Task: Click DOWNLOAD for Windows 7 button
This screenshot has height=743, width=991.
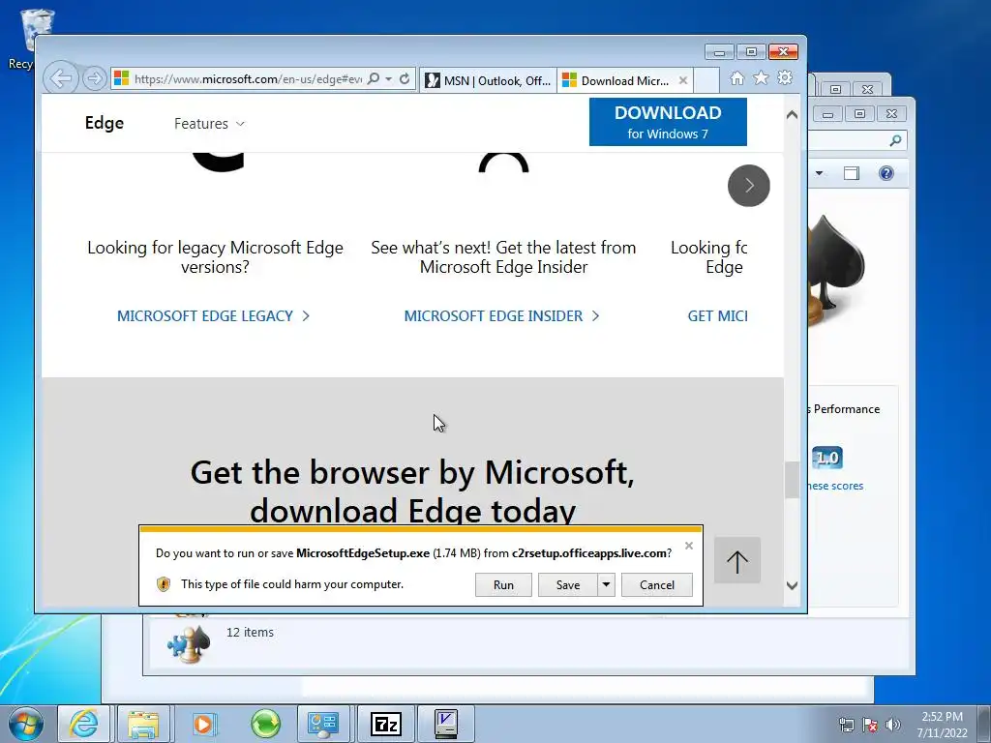Action: tap(668, 122)
